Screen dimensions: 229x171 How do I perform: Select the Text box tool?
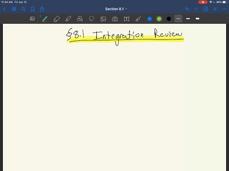126,19
